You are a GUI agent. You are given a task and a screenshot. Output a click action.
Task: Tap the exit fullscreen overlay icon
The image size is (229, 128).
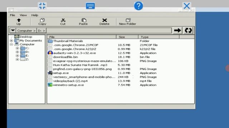pos(42,6)
